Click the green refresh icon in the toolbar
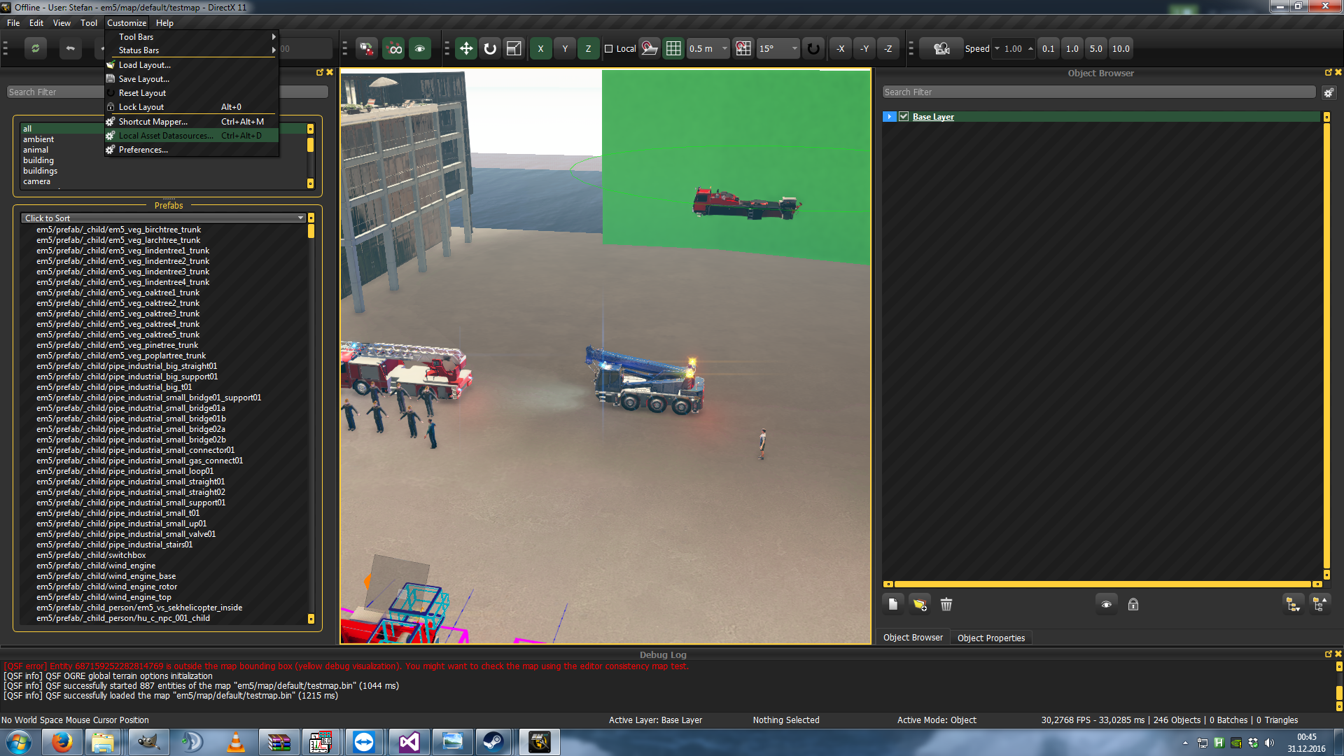This screenshot has height=756, width=1344. point(35,48)
